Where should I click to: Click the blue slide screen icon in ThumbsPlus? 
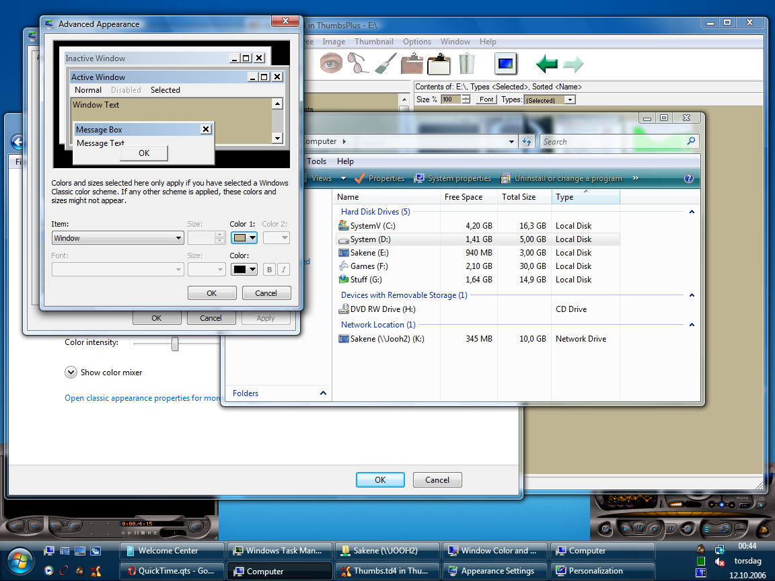coord(506,64)
